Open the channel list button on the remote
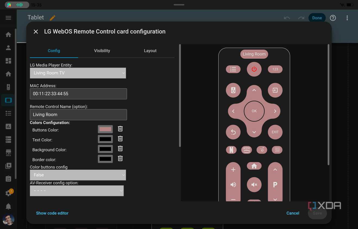The image size is (358, 229). 233,69
